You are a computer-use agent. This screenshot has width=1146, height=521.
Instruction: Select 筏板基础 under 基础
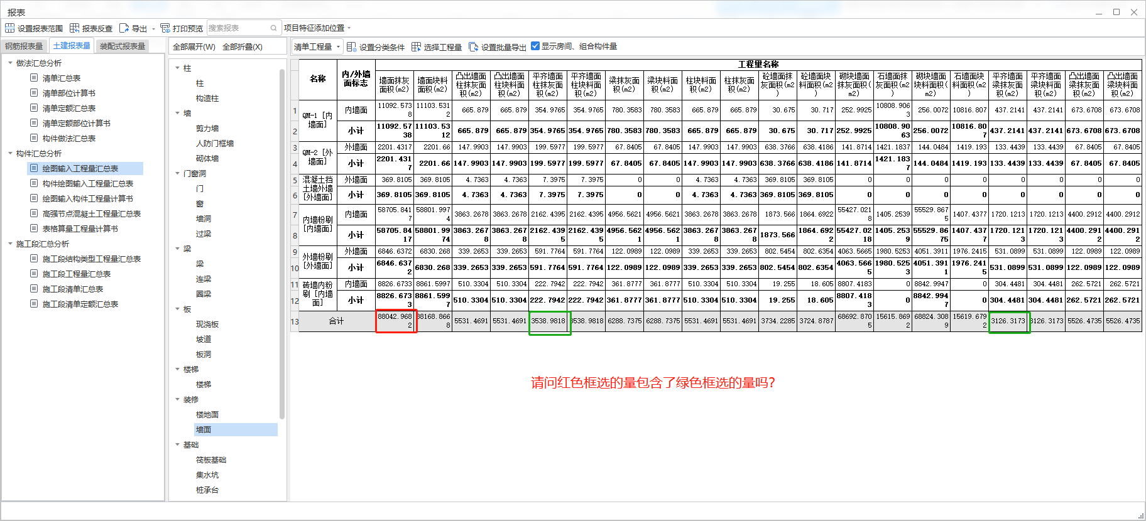click(x=211, y=459)
